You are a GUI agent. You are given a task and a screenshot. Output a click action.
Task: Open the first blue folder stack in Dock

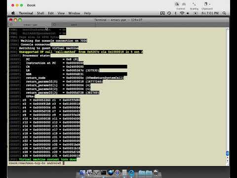[142, 173]
